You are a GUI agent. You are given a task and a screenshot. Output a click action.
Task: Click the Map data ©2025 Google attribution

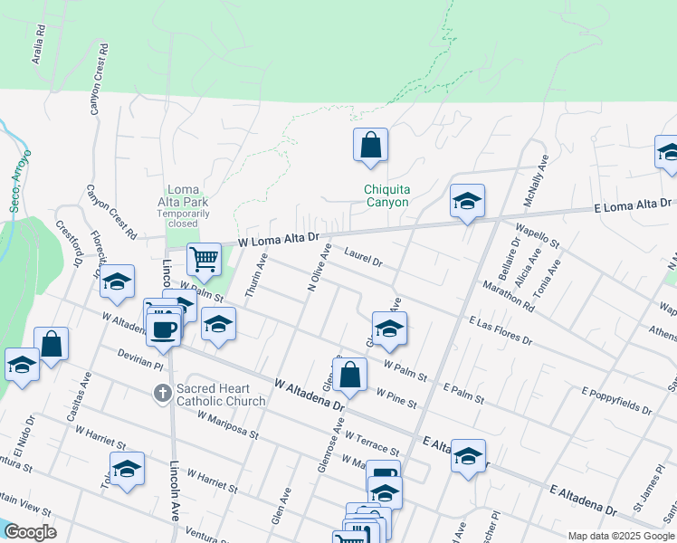pos(621,536)
